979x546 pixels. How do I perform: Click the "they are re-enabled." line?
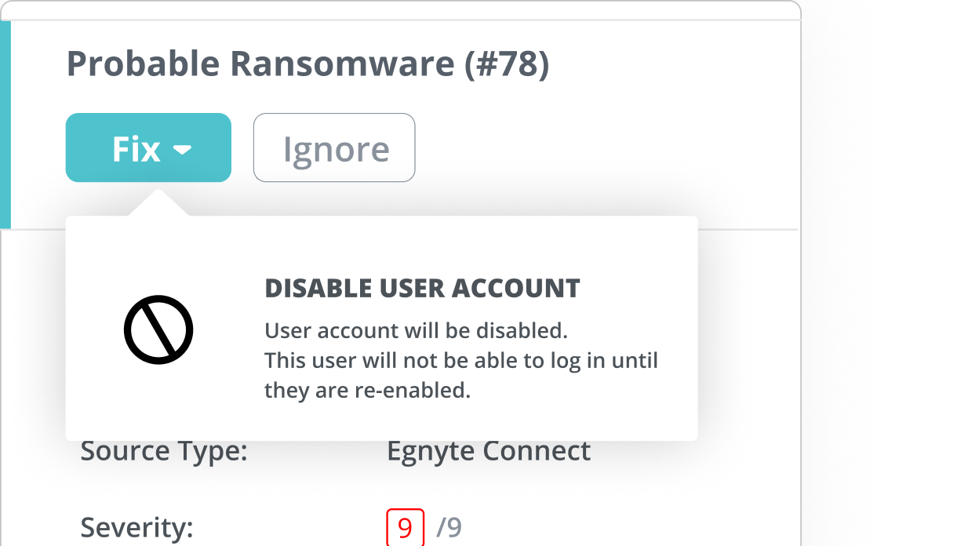coord(367,390)
